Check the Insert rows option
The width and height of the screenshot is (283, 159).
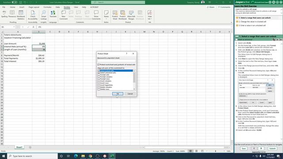point(99,83)
